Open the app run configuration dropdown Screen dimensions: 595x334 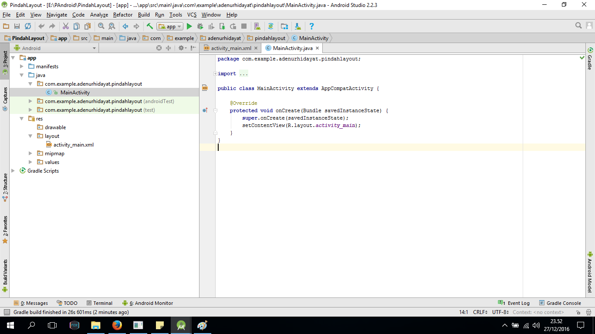pos(170,27)
